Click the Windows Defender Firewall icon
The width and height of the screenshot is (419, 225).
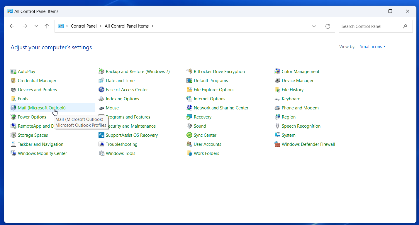point(277,144)
